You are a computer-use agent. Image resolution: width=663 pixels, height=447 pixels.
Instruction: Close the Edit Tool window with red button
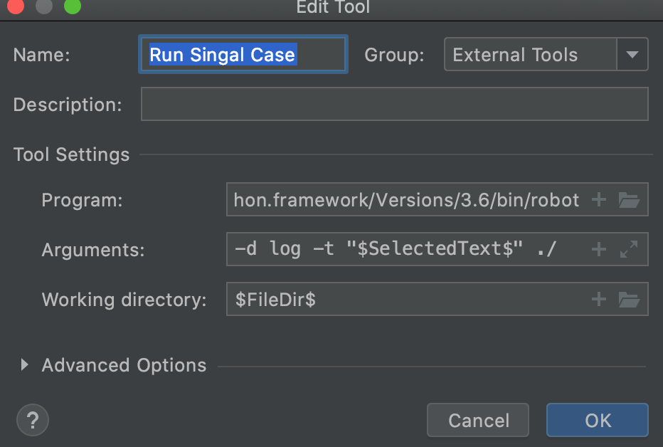pyautogui.click(x=16, y=7)
